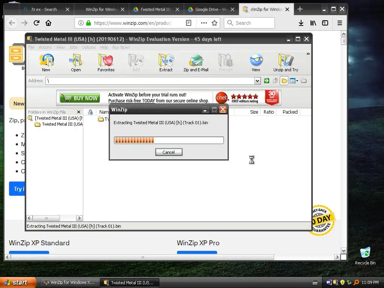
Task: Open page actions three-dot menu
Action: click(204, 23)
